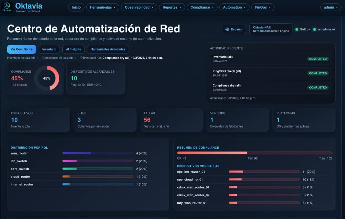The image size is (345, 219).
Task: Open the Compliance menu in the navbar
Action: (x=202, y=7)
